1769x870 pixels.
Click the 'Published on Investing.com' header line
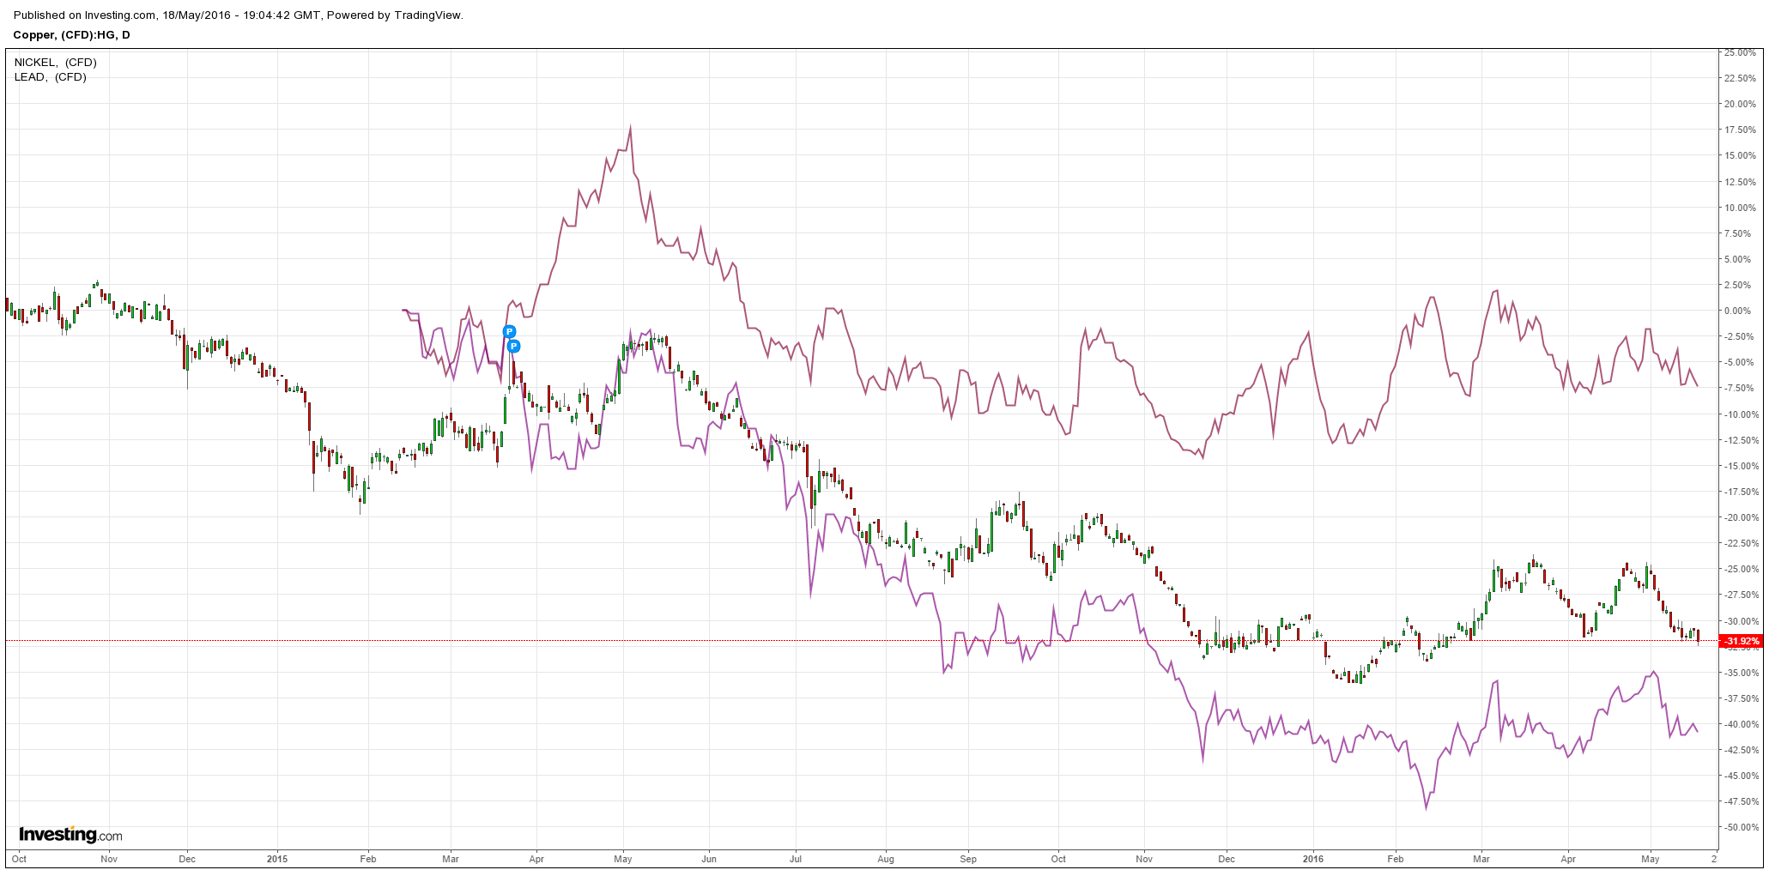tap(239, 15)
